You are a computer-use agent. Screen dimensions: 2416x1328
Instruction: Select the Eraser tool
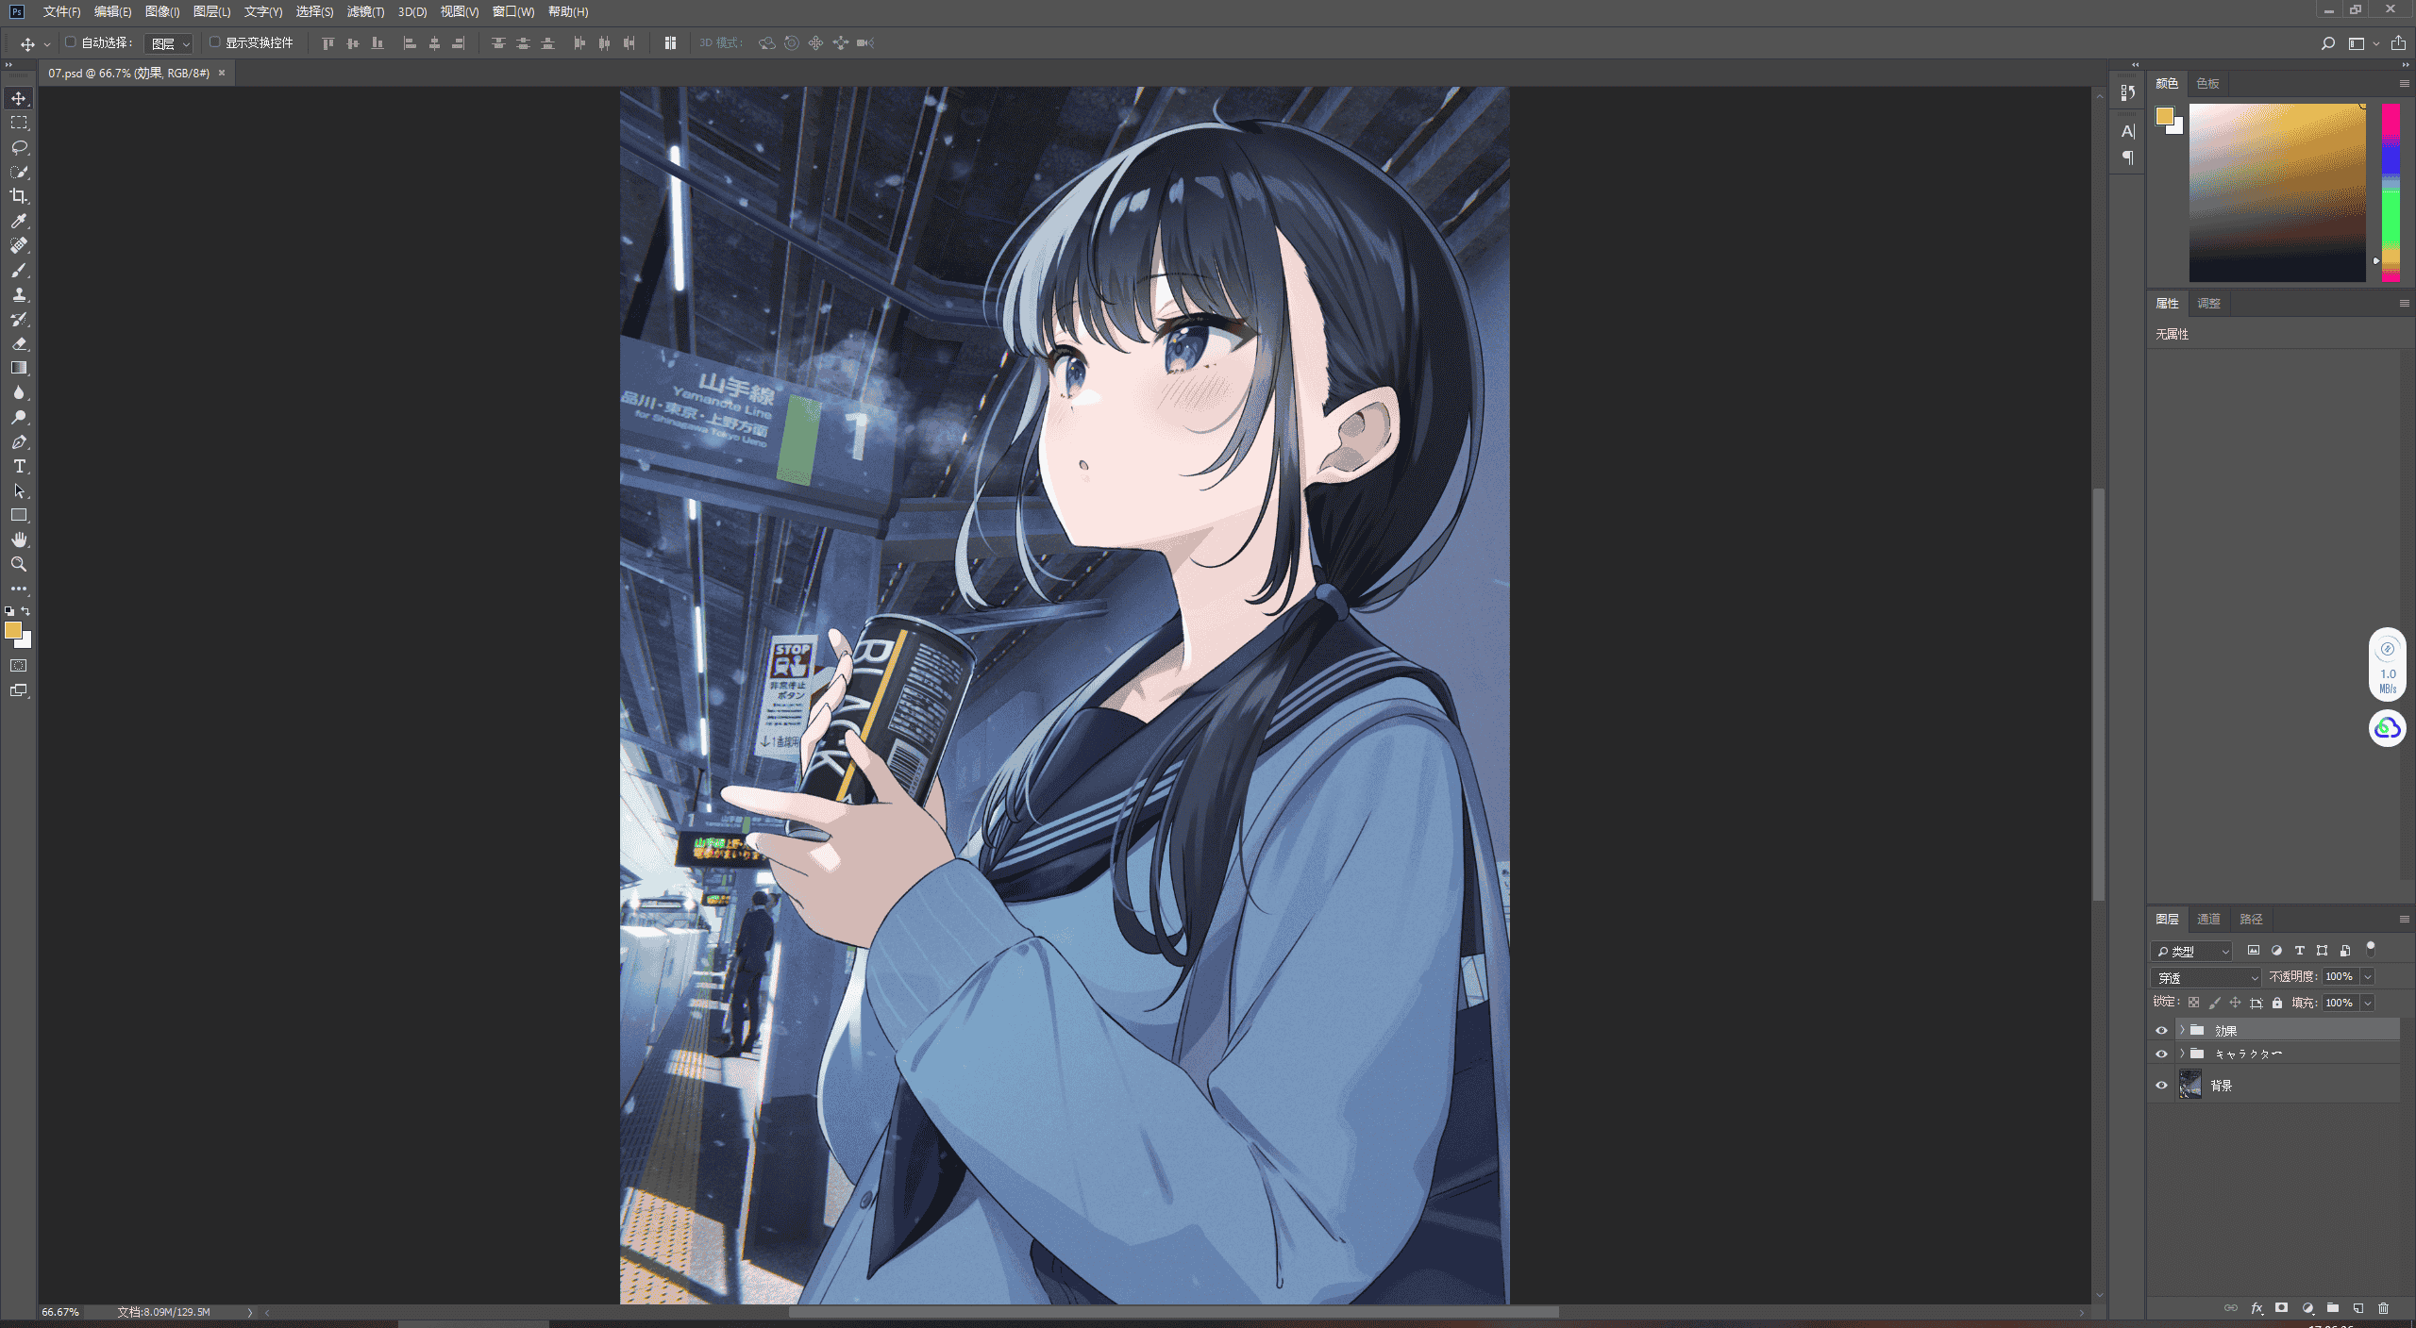(x=19, y=343)
